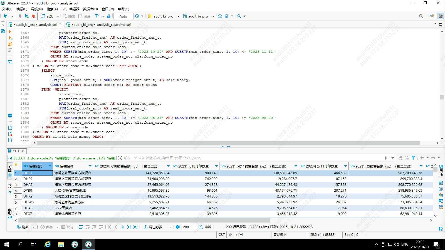Click the new connection plug icon
Viewport: 445px width, 250px height.
[6, 16]
